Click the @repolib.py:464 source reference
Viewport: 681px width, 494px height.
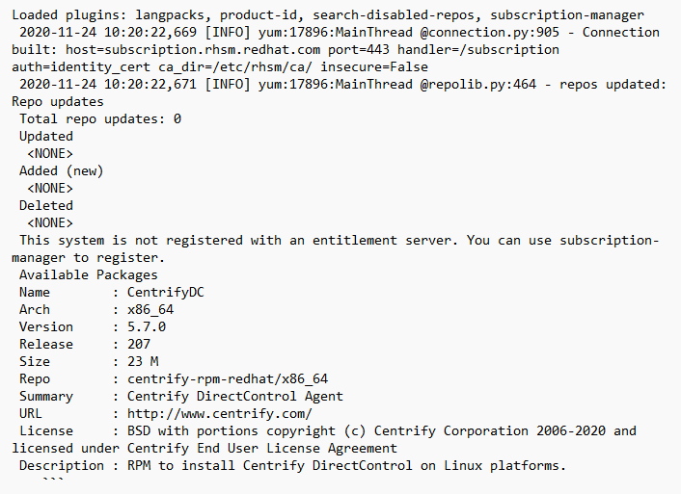click(477, 84)
